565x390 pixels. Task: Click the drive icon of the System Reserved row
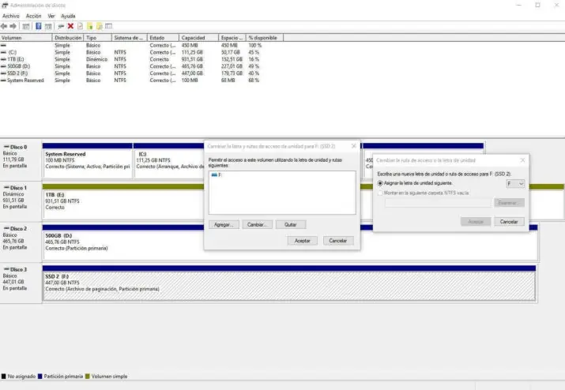point(4,81)
